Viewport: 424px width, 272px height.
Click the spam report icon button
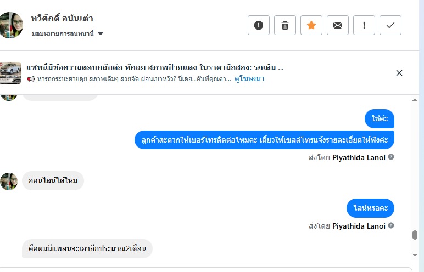tap(259, 25)
